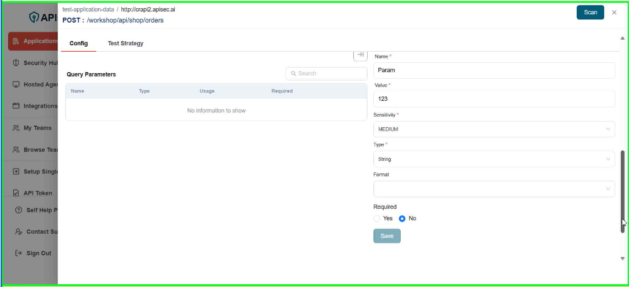This screenshot has width=629, height=287.
Task: Expand the empty Format dropdown
Action: point(493,189)
